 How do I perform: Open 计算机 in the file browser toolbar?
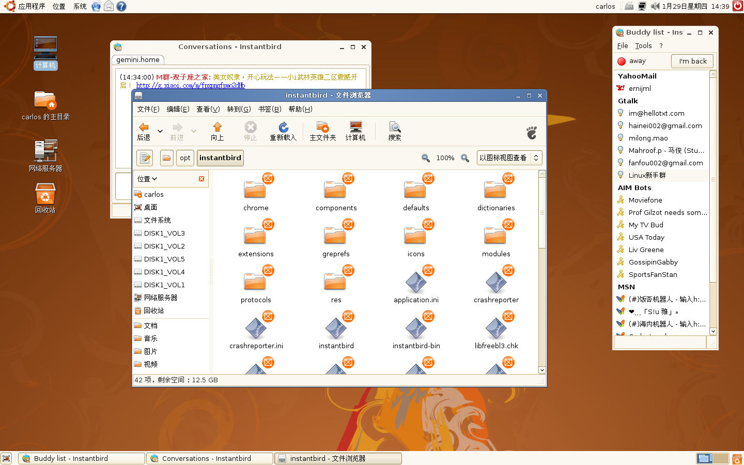(x=355, y=131)
